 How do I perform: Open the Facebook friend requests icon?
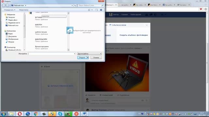coord(147,15)
